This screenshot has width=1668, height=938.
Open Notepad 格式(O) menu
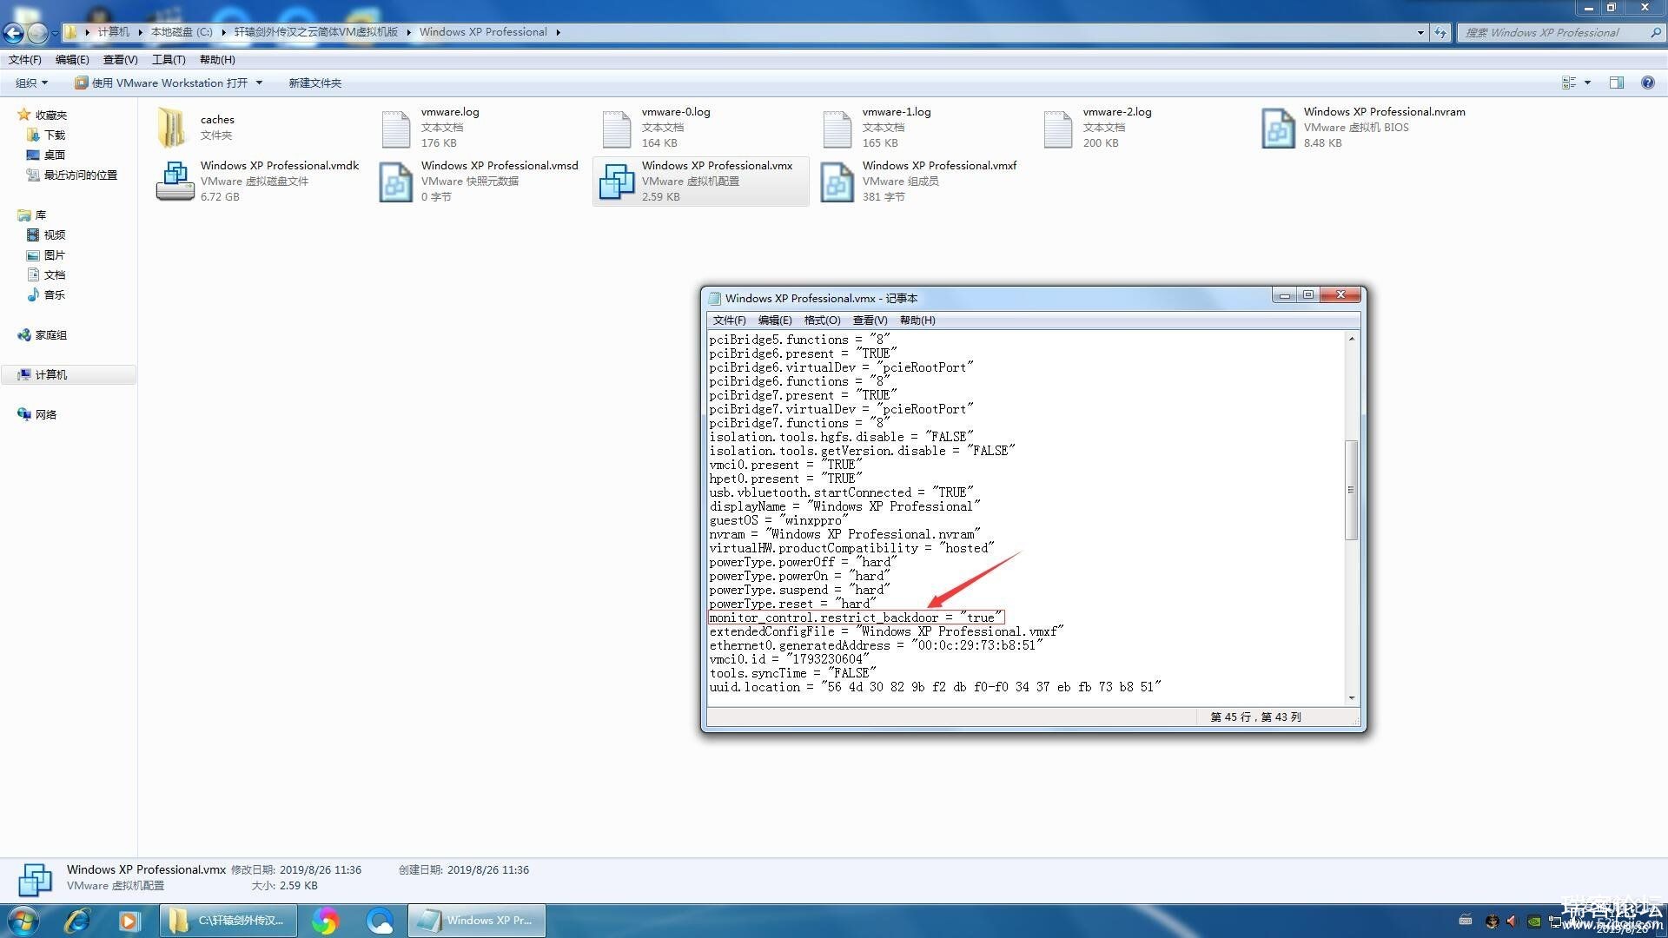tap(822, 320)
